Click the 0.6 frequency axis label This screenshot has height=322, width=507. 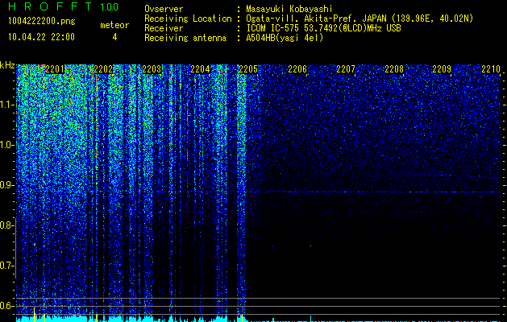[x=6, y=306]
